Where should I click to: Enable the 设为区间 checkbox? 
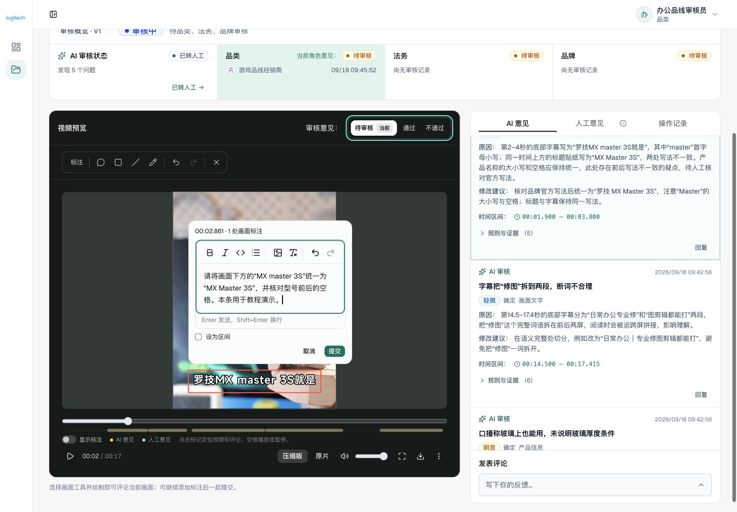(199, 337)
